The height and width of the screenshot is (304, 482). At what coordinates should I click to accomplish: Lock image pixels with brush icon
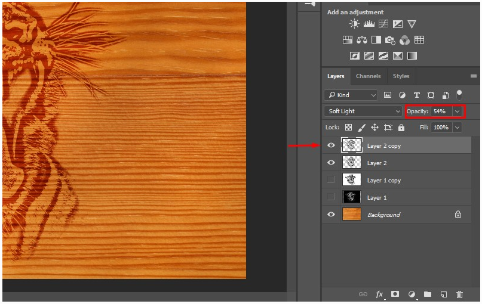pyautogui.click(x=361, y=128)
